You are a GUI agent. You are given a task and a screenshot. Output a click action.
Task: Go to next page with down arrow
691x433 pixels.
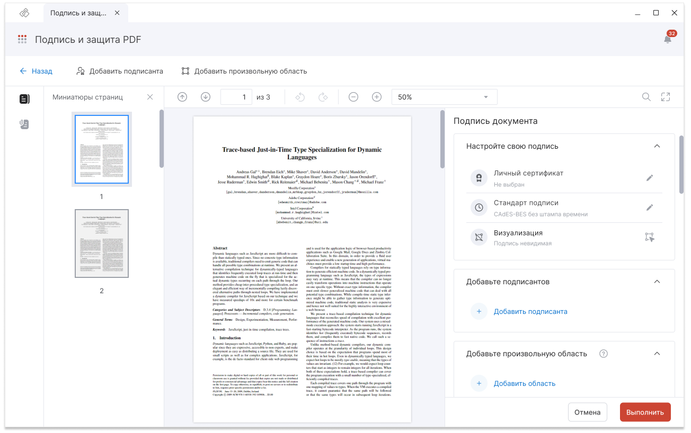coord(206,97)
